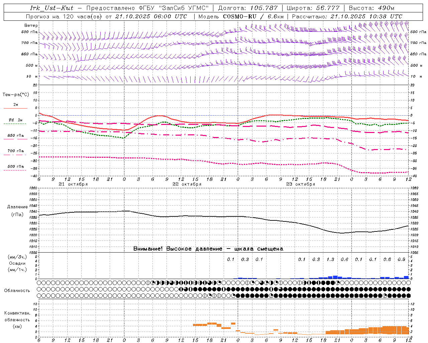Click the Конвективн. panel label
428x343 pixels.
click(17, 313)
